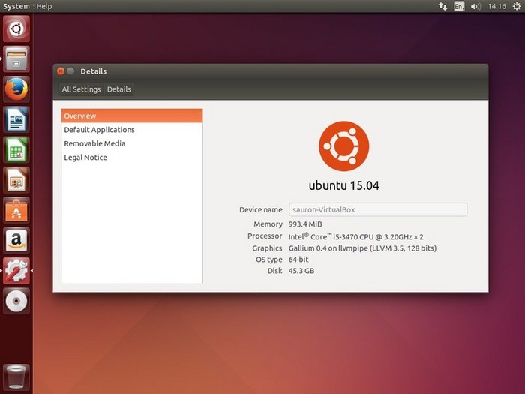
Task: Click the disk value '45.3 GB'
Action: point(301,271)
